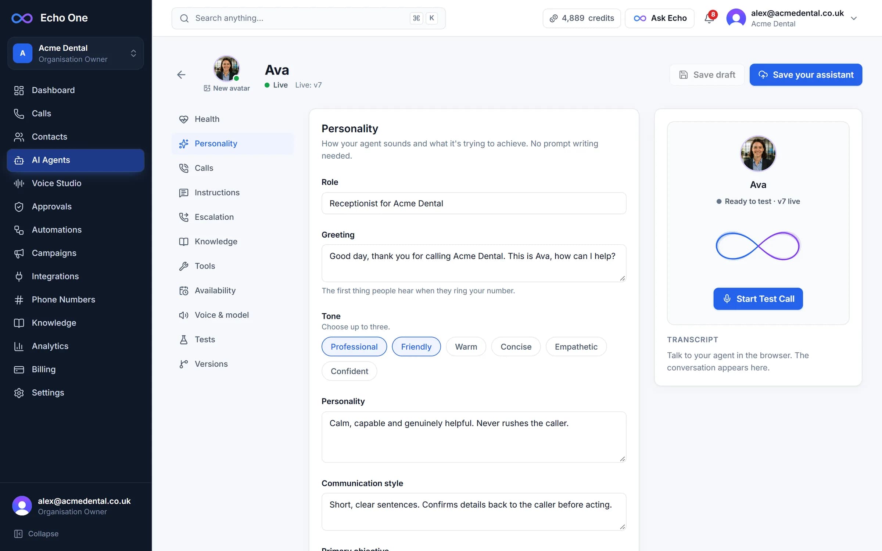Open Billing in the sidebar
This screenshot has width=882, height=551.
(75, 369)
